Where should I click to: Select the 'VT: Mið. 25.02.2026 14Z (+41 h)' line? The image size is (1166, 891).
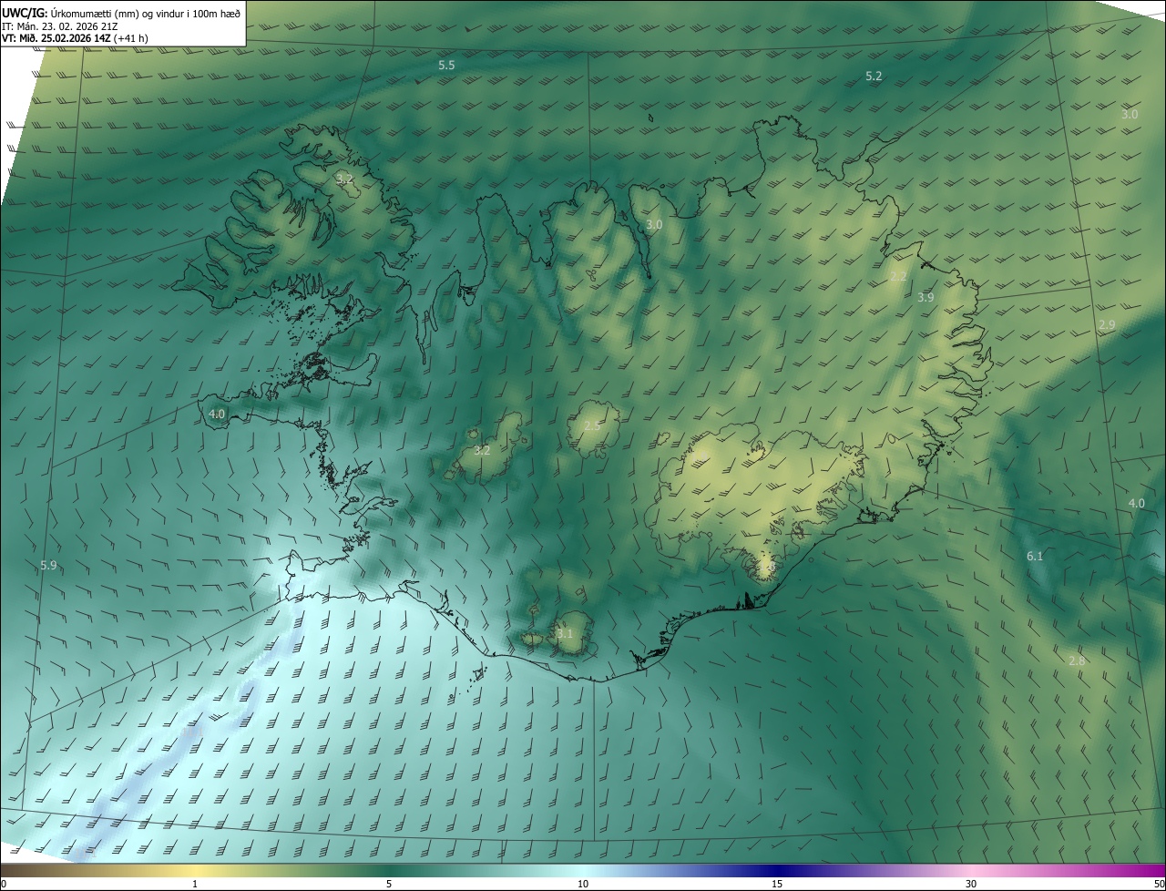[x=76, y=39]
